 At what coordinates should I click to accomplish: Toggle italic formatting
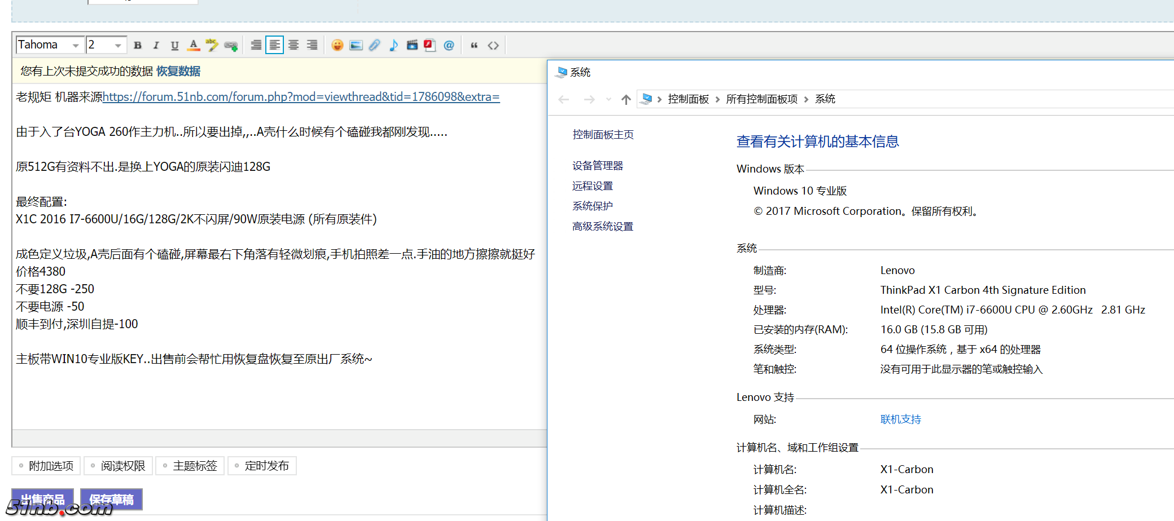pos(156,45)
